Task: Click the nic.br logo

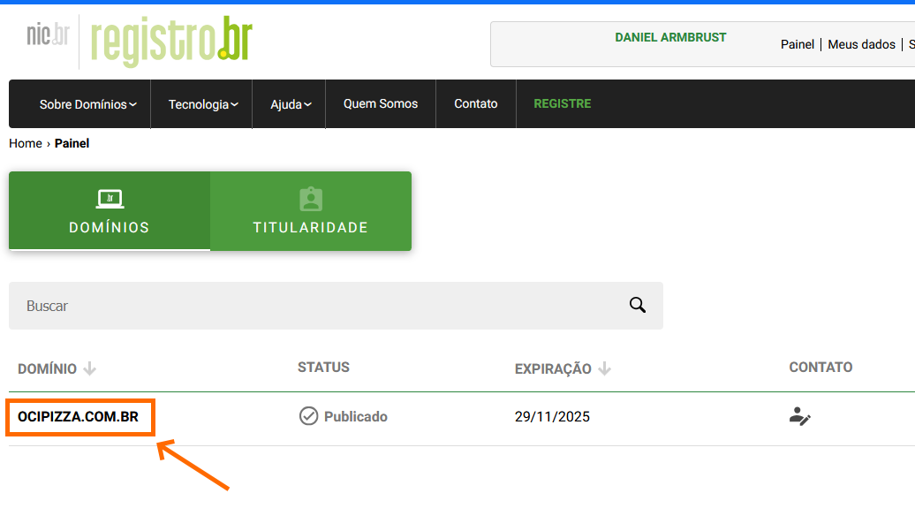Action: click(x=48, y=35)
